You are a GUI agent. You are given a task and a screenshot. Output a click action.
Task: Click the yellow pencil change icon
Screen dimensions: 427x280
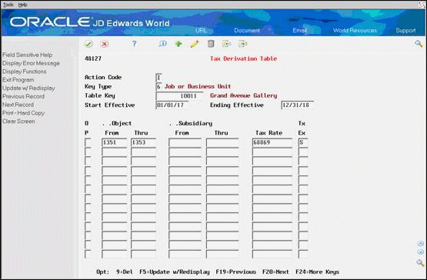195,44
